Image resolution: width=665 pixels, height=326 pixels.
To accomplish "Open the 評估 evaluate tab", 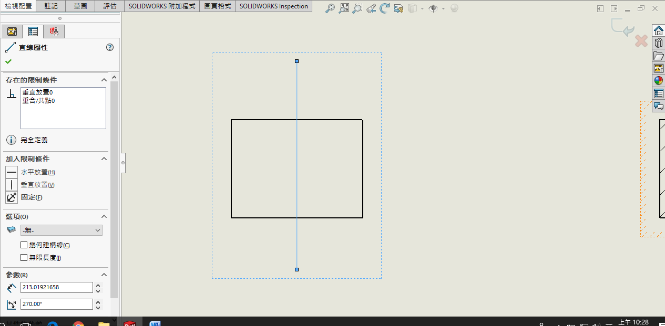I will pyautogui.click(x=109, y=6).
